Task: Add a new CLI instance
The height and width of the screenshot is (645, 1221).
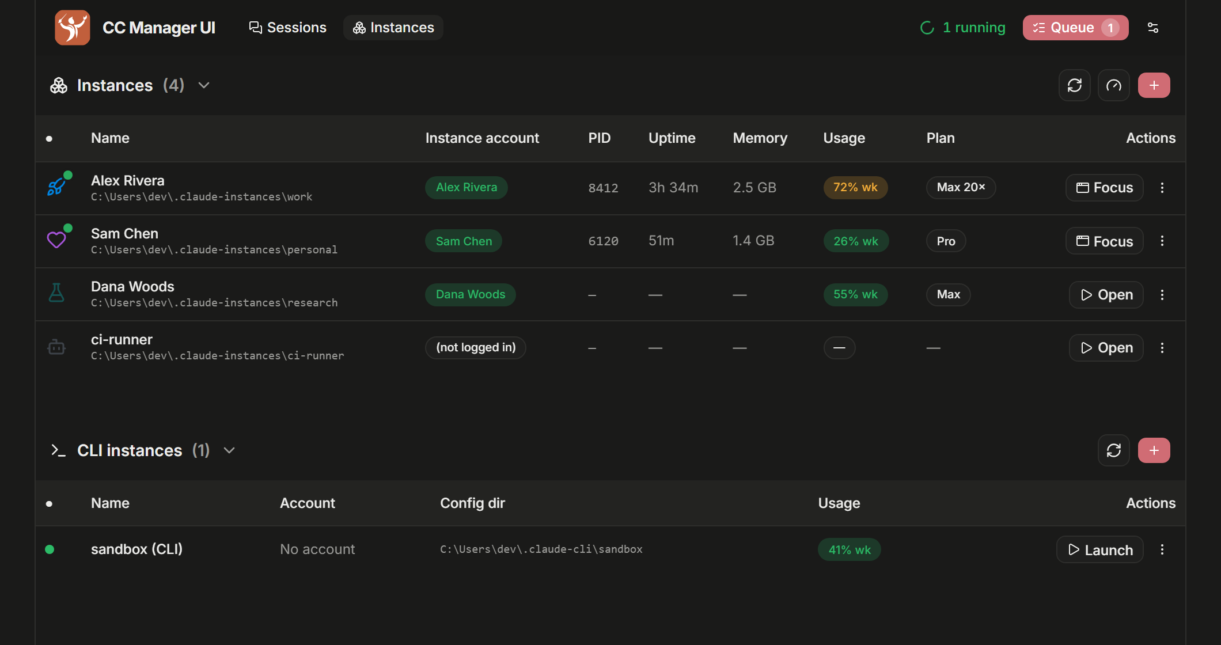Action: (x=1154, y=450)
